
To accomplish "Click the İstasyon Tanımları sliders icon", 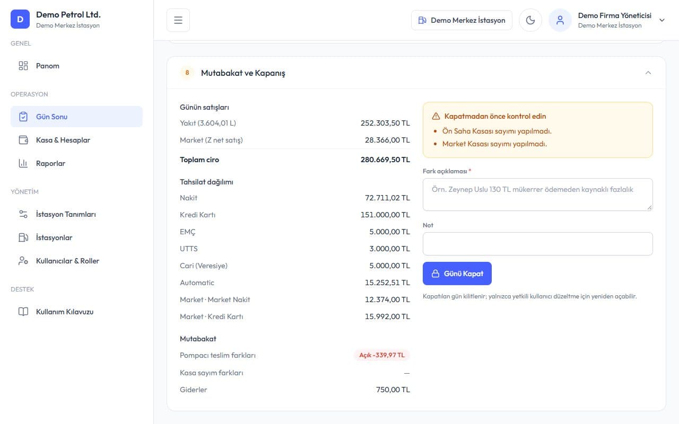I will (x=23, y=214).
